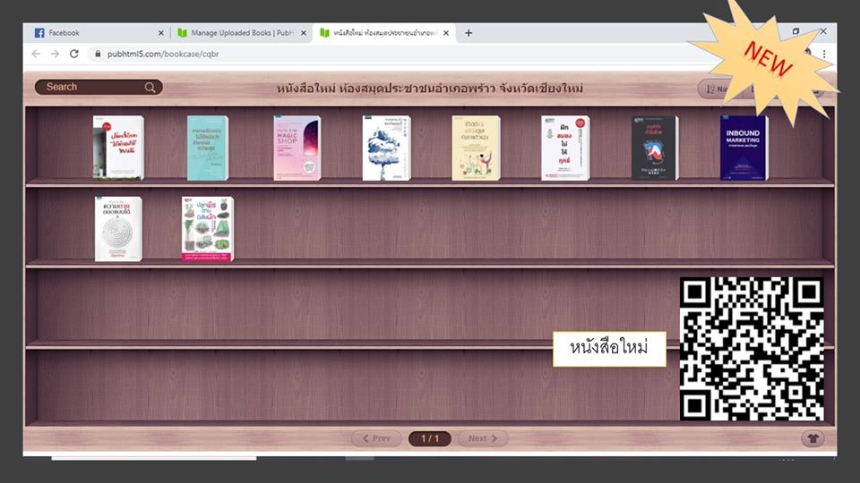The height and width of the screenshot is (483, 860).
Task: Open the blue tree cover book
Action: point(386,148)
